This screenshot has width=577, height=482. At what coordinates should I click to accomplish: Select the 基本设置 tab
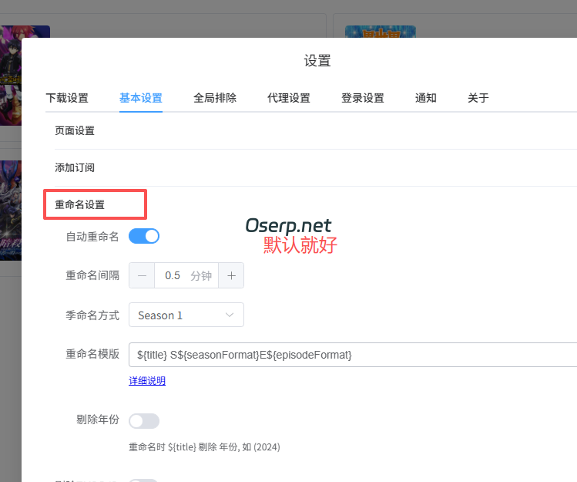[x=141, y=98]
